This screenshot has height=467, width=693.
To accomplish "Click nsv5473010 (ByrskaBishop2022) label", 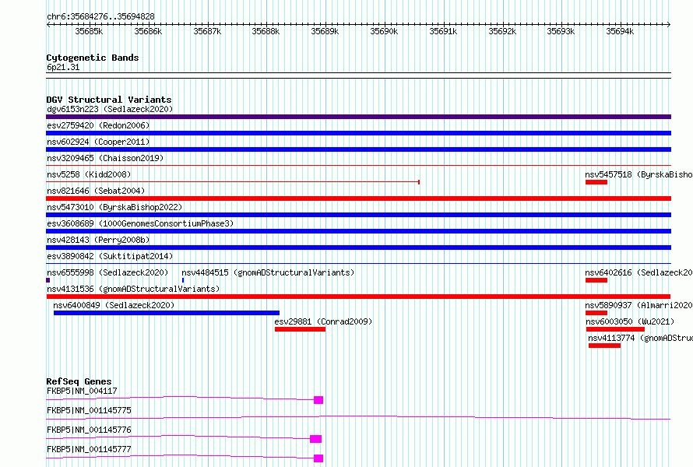I will [x=114, y=207].
